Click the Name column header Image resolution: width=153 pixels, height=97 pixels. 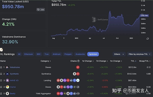click(x=3, y=61)
